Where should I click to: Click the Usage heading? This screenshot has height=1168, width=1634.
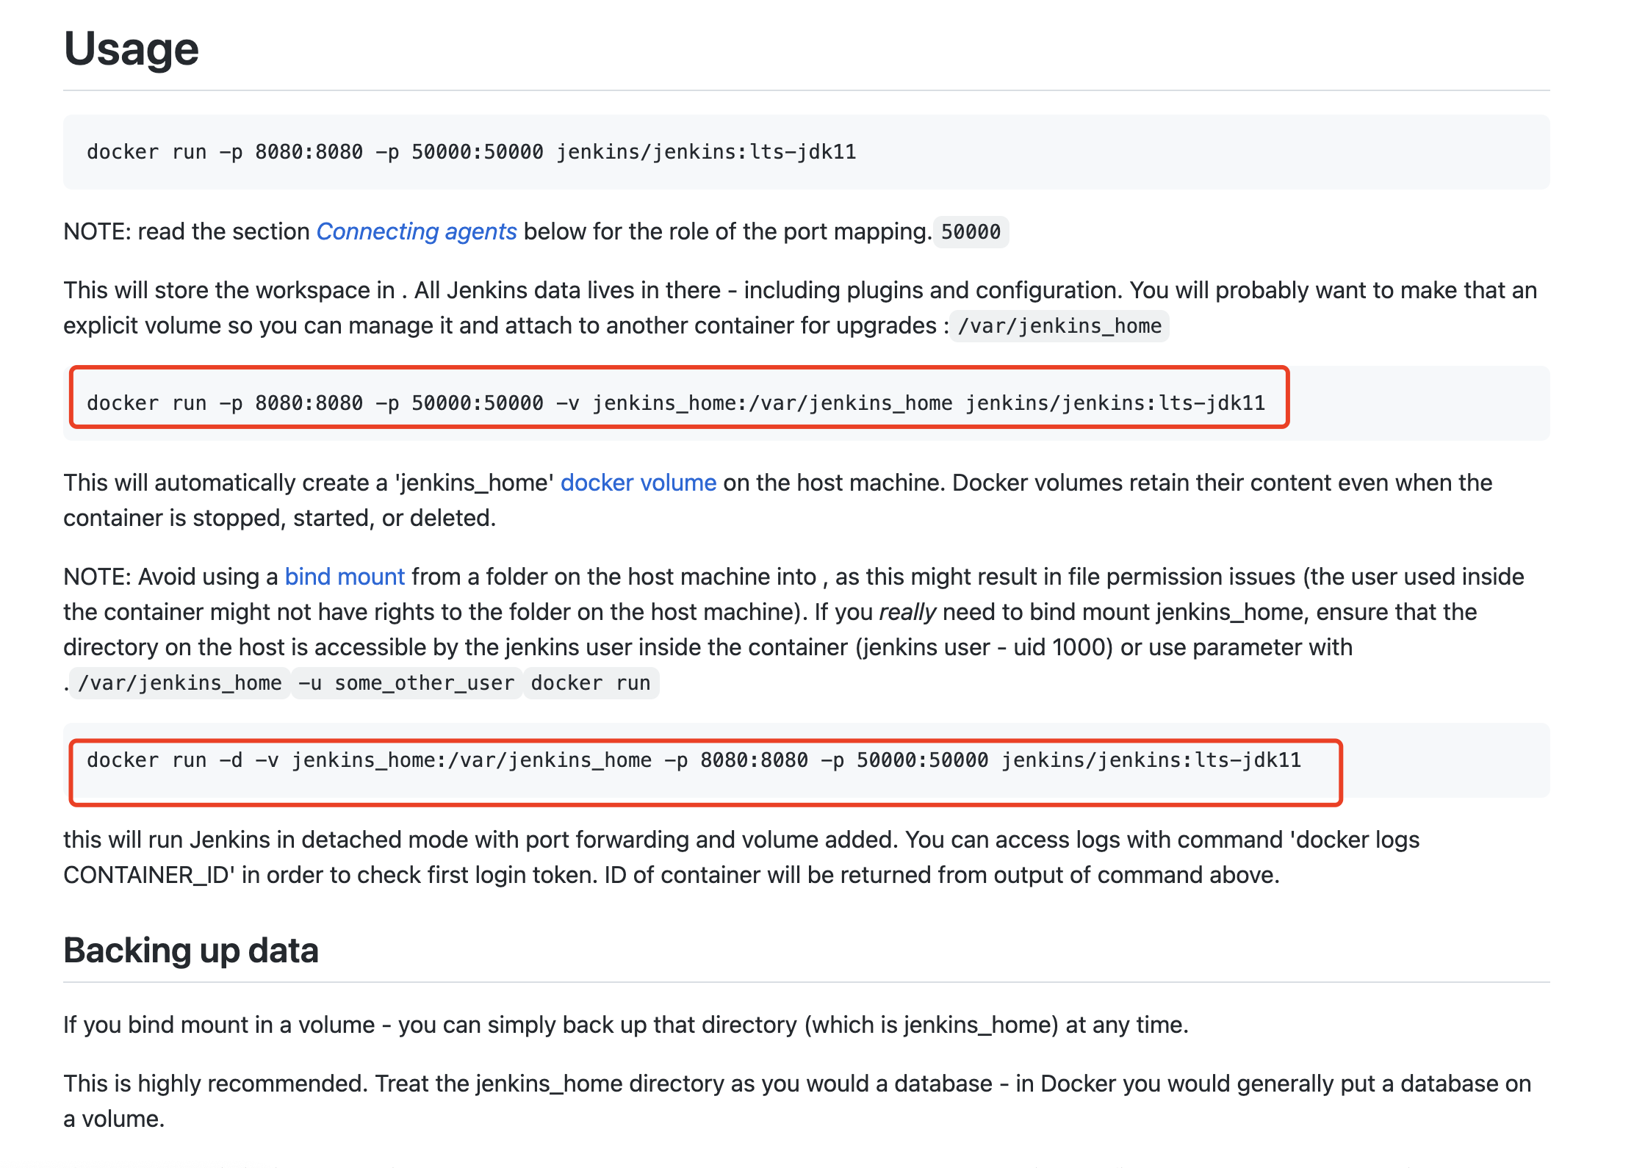tap(132, 49)
